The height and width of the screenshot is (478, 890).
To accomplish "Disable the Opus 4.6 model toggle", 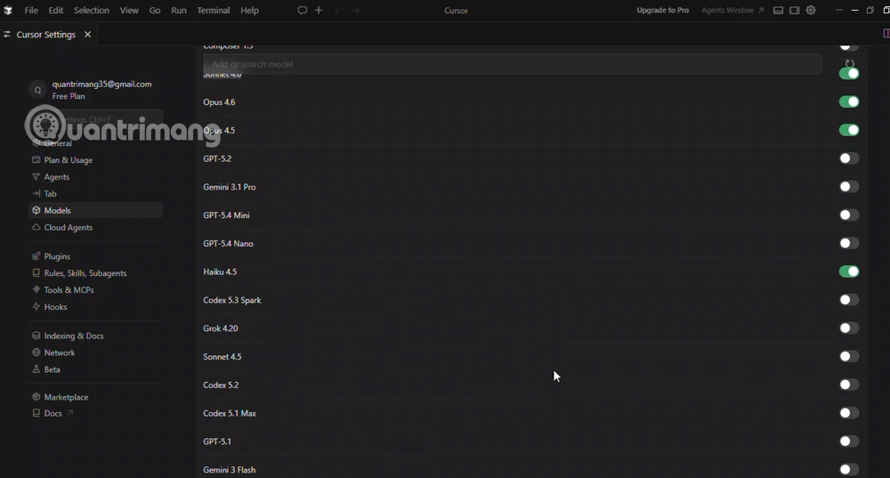I will tap(848, 102).
